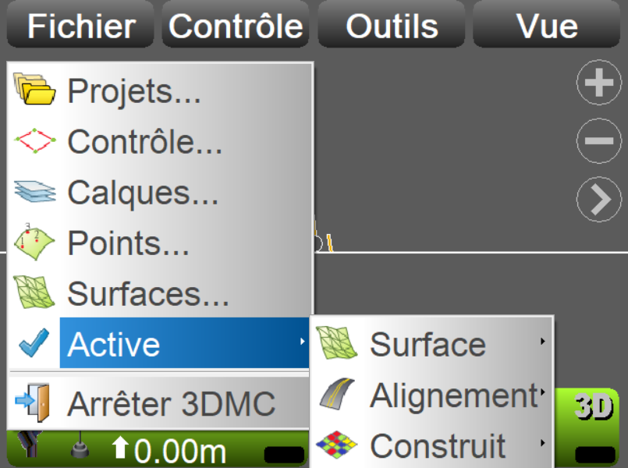Open the Projets folder icon

point(34,90)
